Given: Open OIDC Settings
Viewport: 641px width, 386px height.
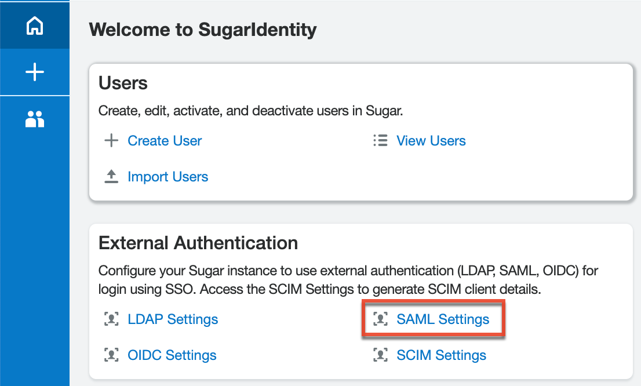Looking at the screenshot, I should (172, 355).
